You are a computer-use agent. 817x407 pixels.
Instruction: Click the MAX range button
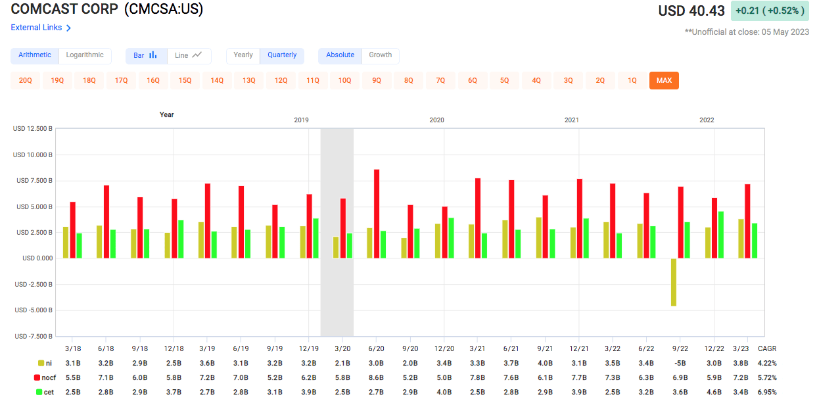click(664, 80)
